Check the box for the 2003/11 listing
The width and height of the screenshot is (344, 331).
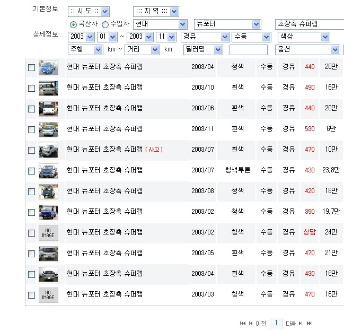(32, 129)
